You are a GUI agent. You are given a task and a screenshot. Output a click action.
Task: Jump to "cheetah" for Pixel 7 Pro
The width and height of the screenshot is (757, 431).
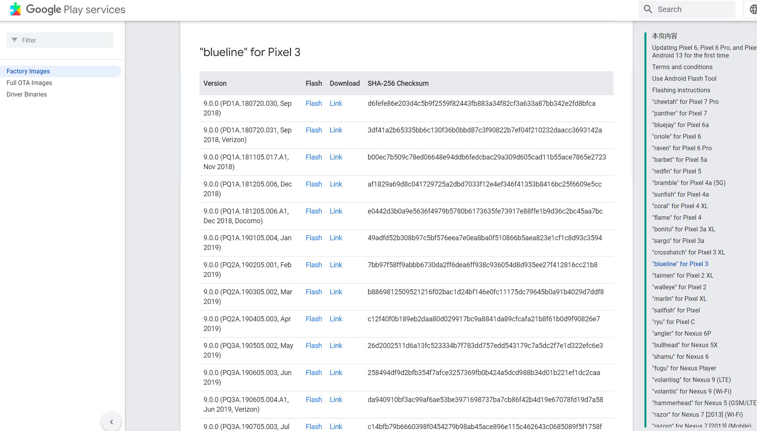(685, 102)
